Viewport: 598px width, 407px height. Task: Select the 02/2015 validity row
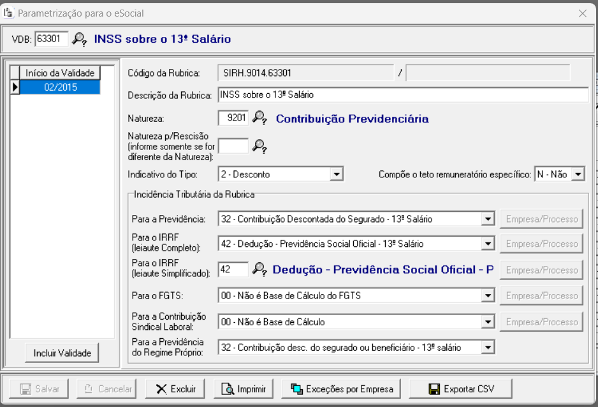(x=60, y=87)
